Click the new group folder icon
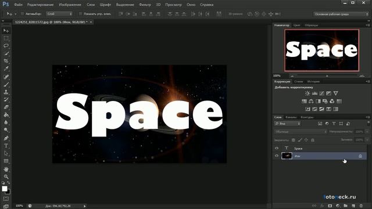Screen dimensions: 372x209 345,206
